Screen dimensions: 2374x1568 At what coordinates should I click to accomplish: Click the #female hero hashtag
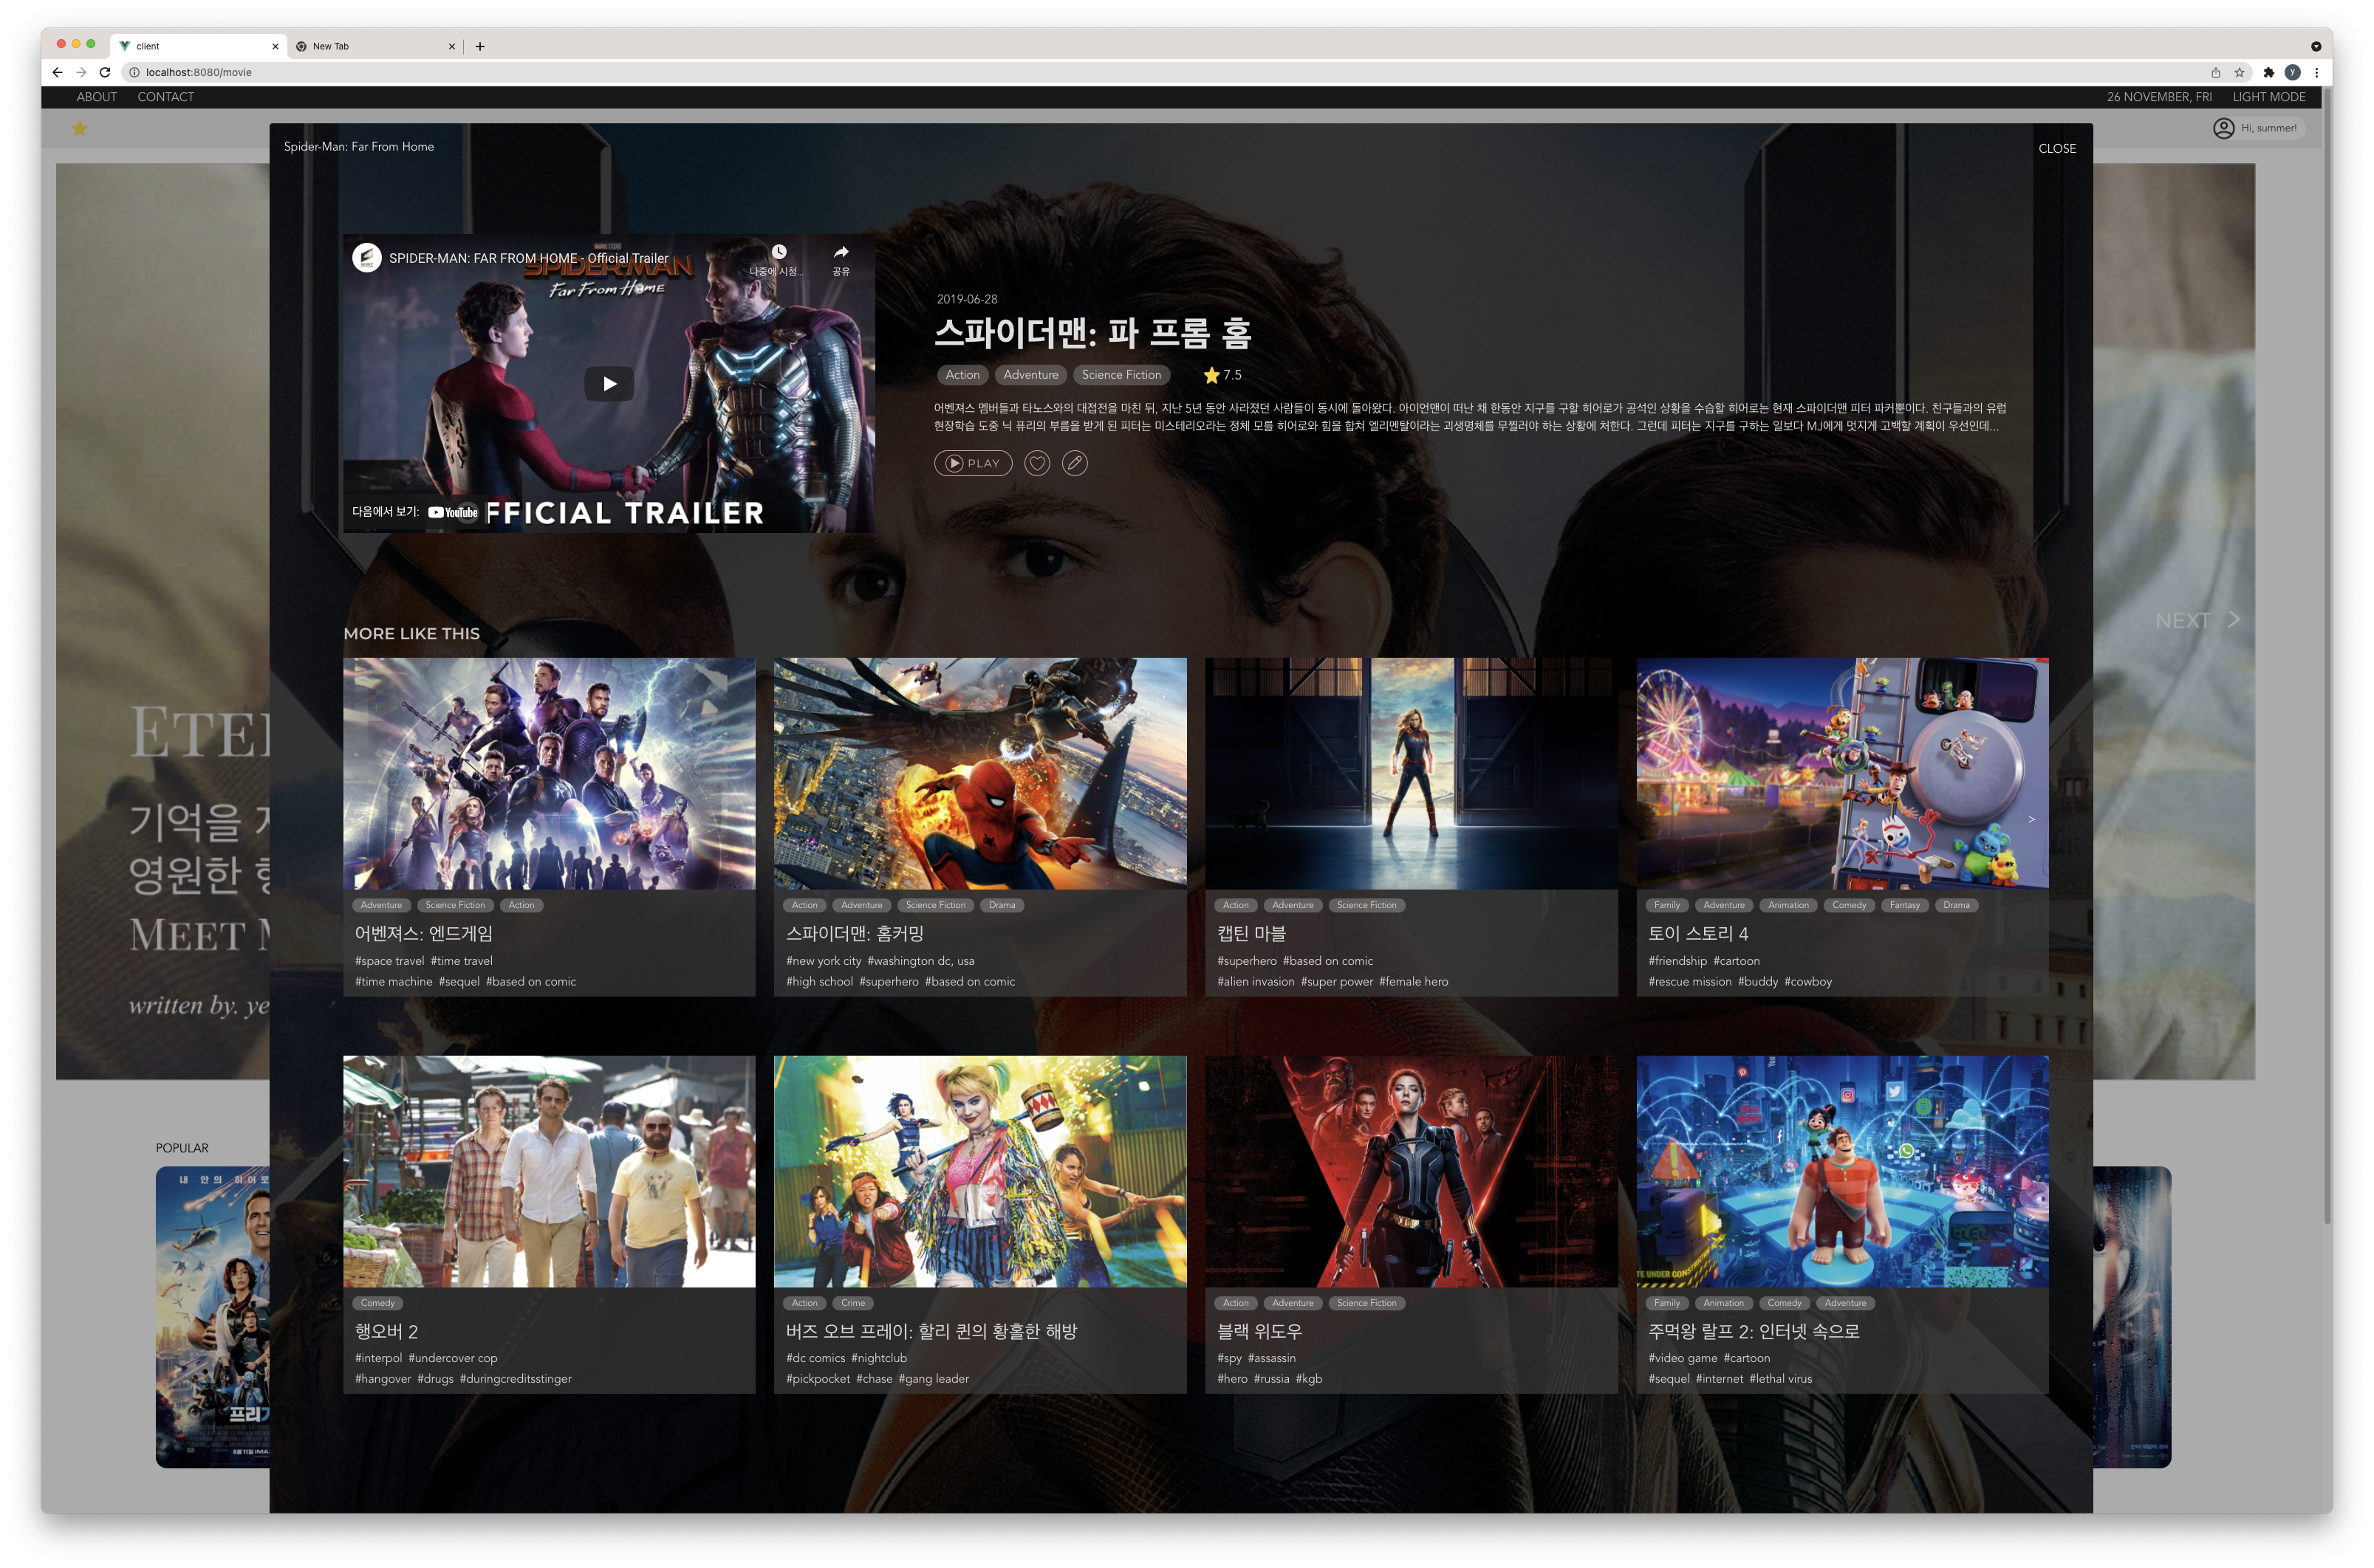coord(1412,982)
